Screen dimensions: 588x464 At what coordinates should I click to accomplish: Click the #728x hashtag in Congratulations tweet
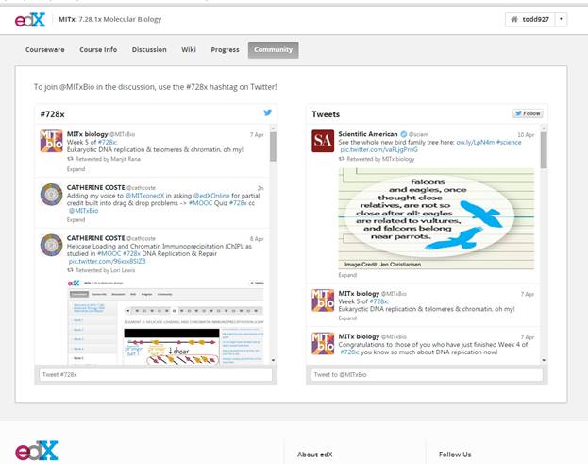click(349, 352)
